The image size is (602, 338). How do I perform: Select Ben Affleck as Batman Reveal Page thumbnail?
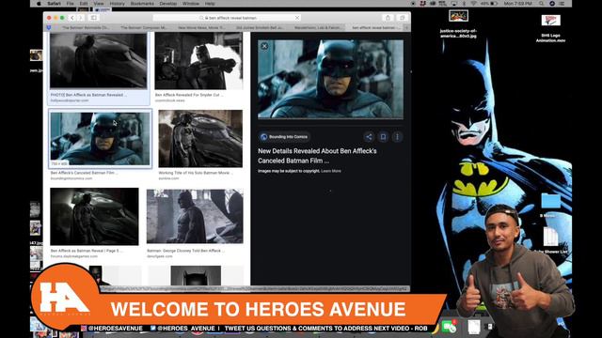94,217
